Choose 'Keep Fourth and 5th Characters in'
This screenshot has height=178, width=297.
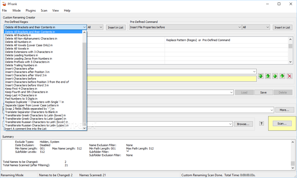43,92
